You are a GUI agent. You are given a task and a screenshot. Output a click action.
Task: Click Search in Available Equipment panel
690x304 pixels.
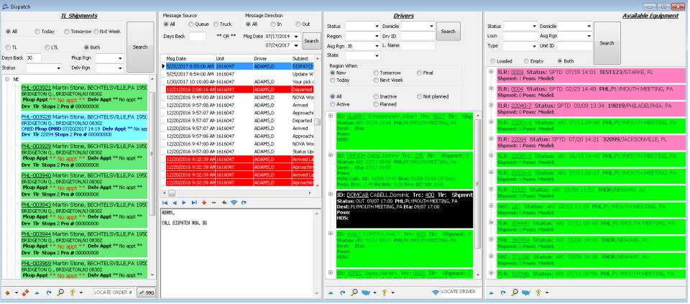(x=607, y=43)
